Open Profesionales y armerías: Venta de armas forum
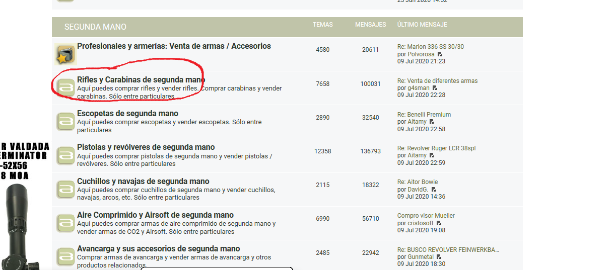Screen dimensions: 614x270 [x=174, y=46]
